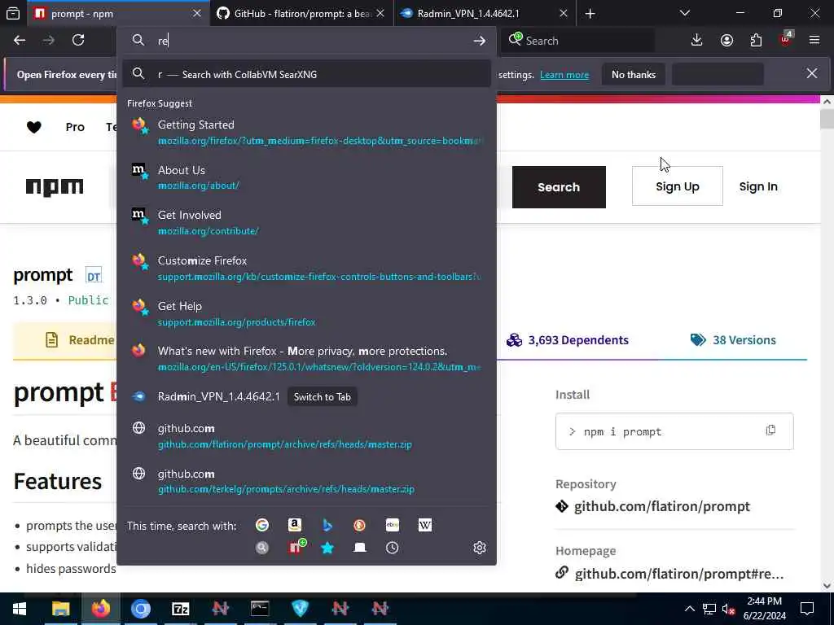This screenshot has height=625, width=834.
Task: Open the uBlock Origin extension
Action: pyautogui.click(x=786, y=39)
